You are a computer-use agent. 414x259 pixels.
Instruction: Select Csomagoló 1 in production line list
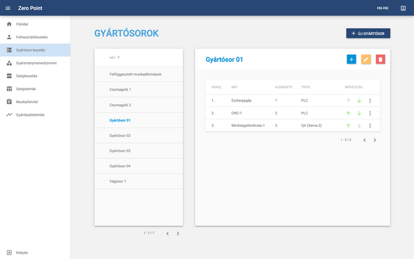(x=120, y=89)
